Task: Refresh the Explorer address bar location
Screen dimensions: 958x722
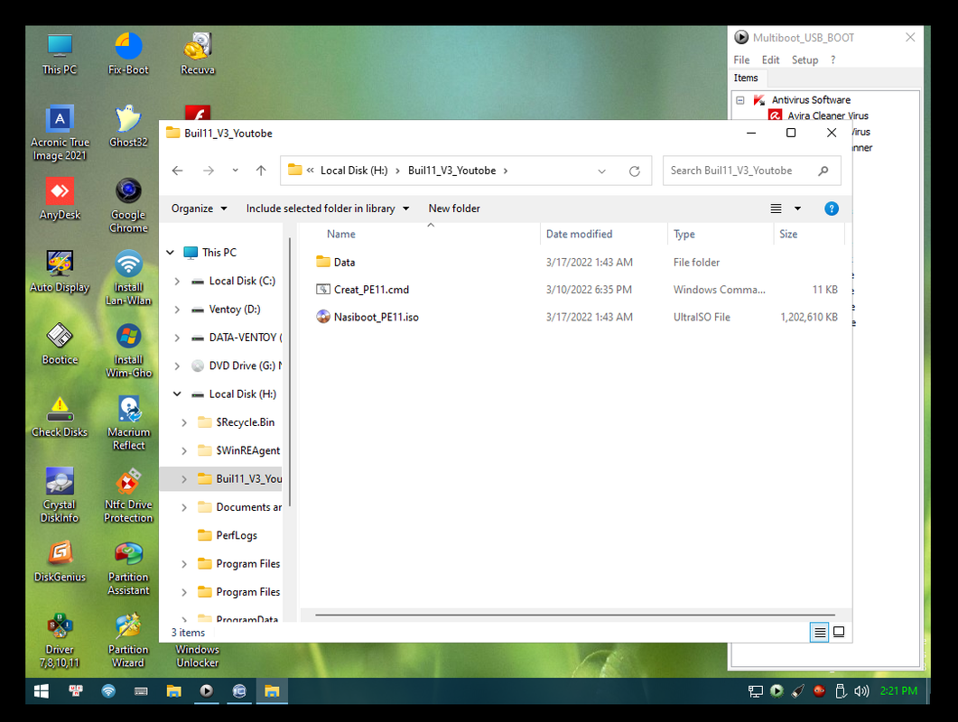Action: [634, 171]
